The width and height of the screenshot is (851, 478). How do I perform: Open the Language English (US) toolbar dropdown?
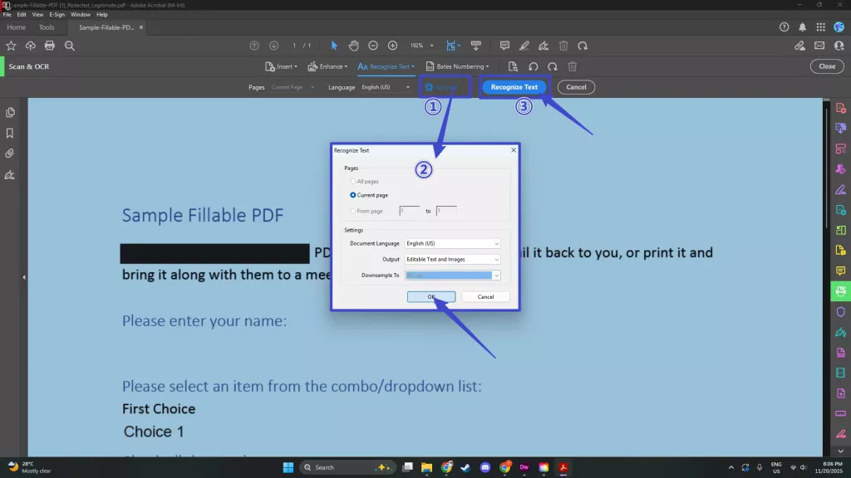[386, 87]
